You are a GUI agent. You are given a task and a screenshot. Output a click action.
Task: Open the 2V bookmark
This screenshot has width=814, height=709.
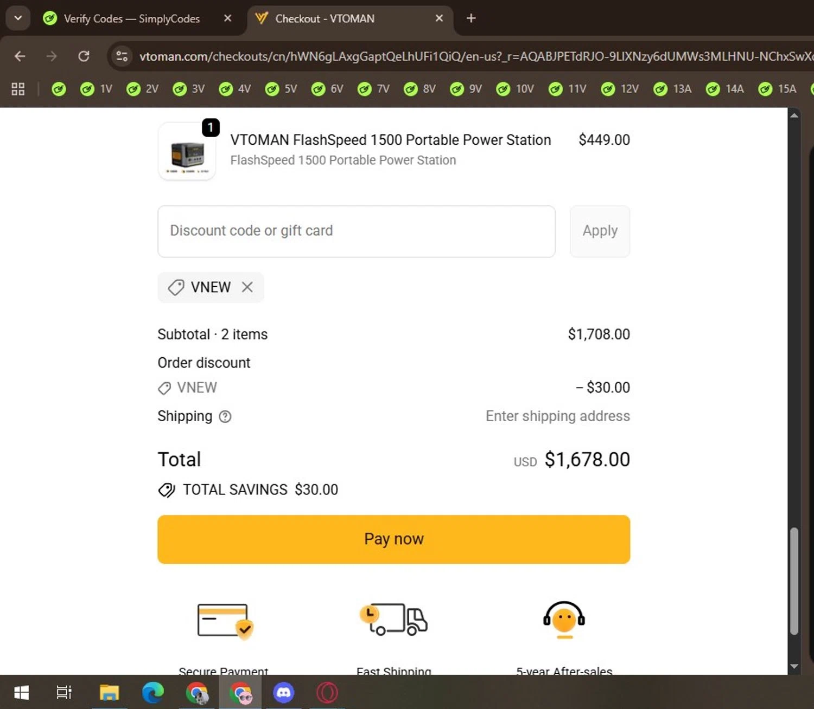pos(142,89)
